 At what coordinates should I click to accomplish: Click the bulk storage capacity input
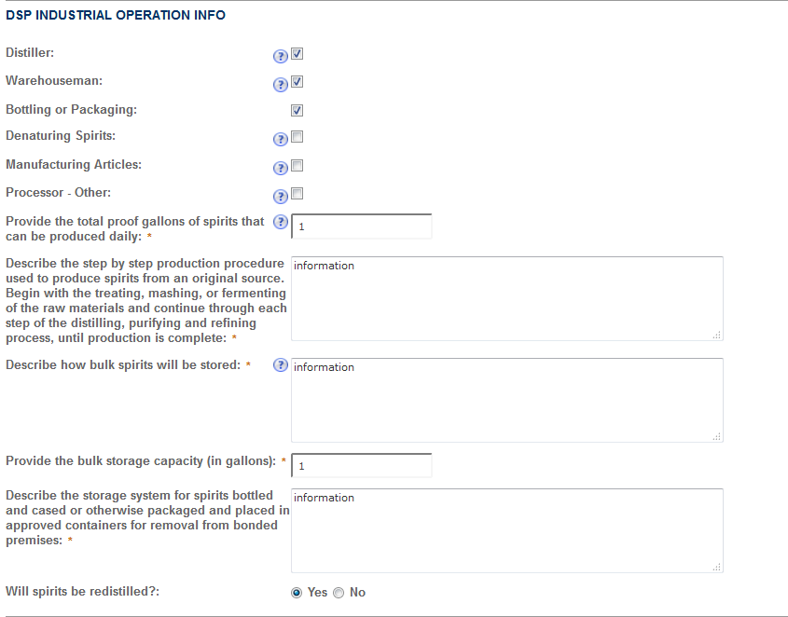(x=362, y=465)
